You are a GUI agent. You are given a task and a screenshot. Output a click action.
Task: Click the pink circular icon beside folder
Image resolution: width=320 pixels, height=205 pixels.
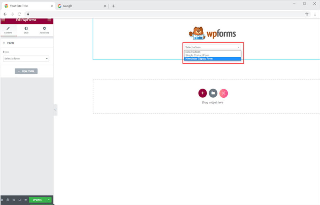[223, 93]
